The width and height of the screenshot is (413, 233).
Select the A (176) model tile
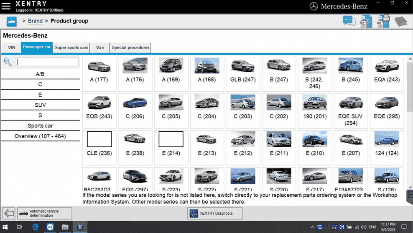tap(135, 74)
